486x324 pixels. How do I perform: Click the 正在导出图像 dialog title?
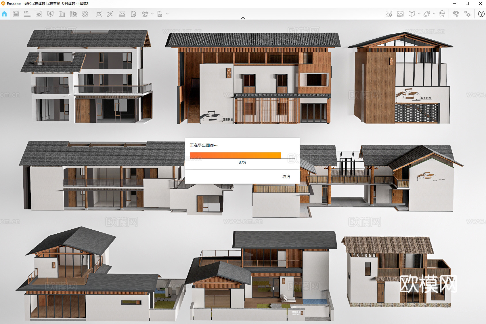(204, 145)
